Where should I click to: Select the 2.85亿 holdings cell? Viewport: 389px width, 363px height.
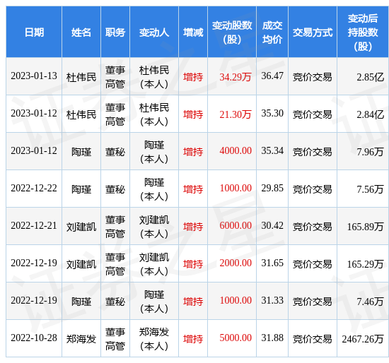363,77
